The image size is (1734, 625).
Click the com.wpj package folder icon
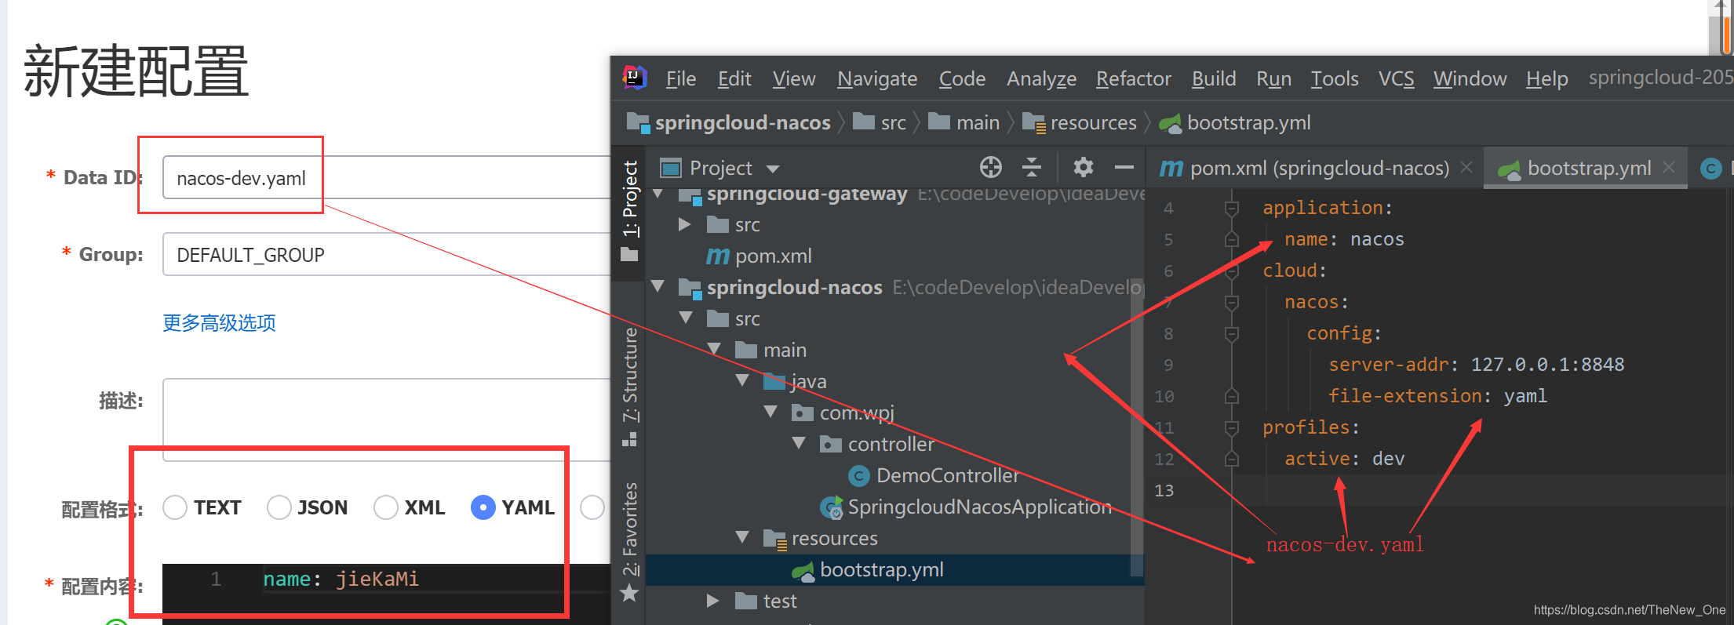[802, 412]
